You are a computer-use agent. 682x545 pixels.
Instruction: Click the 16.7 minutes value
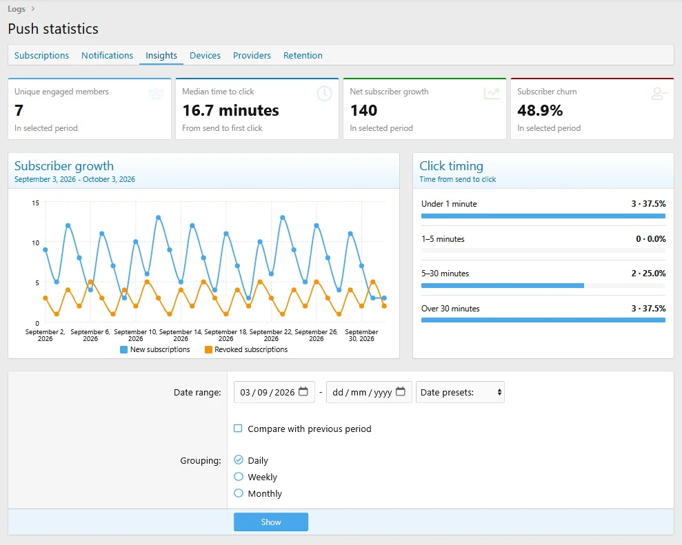(x=230, y=110)
